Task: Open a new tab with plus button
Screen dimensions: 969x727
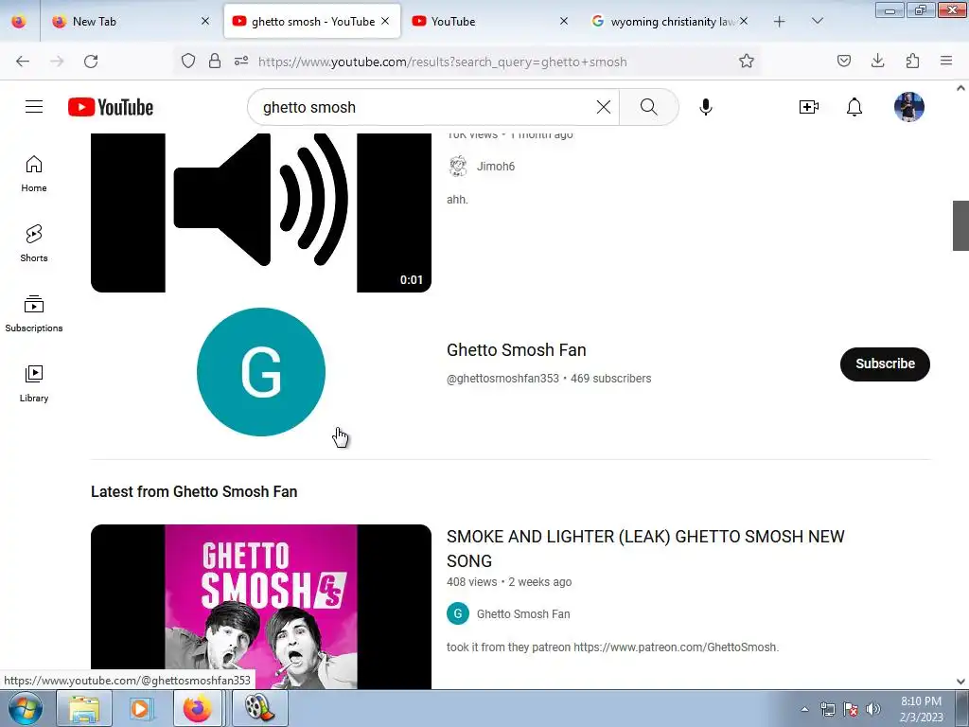Action: tap(780, 22)
